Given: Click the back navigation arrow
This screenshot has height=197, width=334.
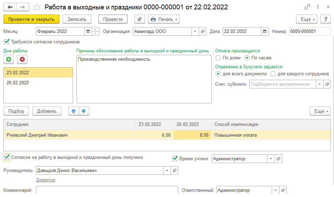Looking at the screenshot, I should [10, 7].
